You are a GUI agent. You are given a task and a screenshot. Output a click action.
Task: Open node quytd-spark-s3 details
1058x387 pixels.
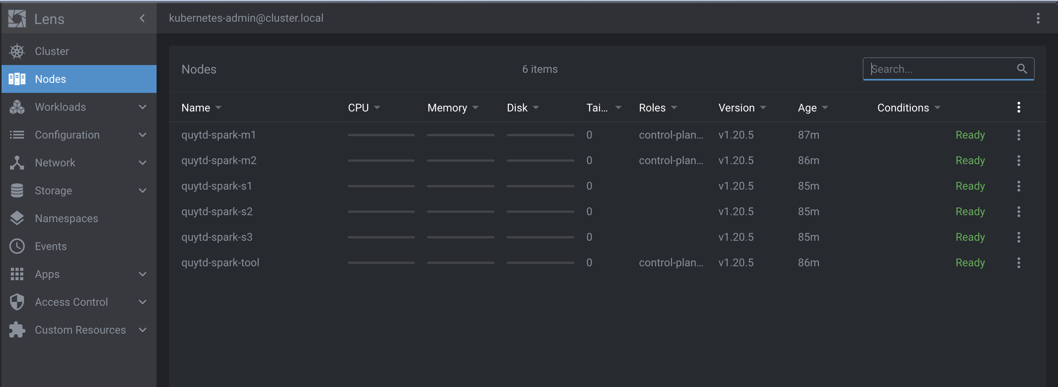(x=217, y=237)
